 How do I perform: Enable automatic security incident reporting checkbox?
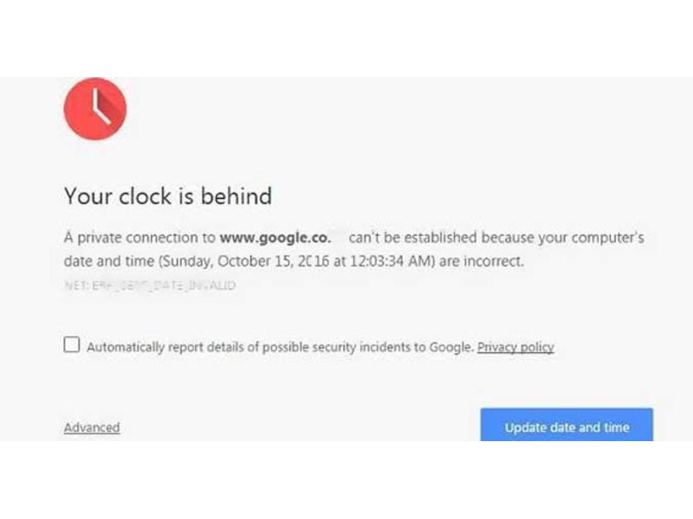tap(72, 344)
